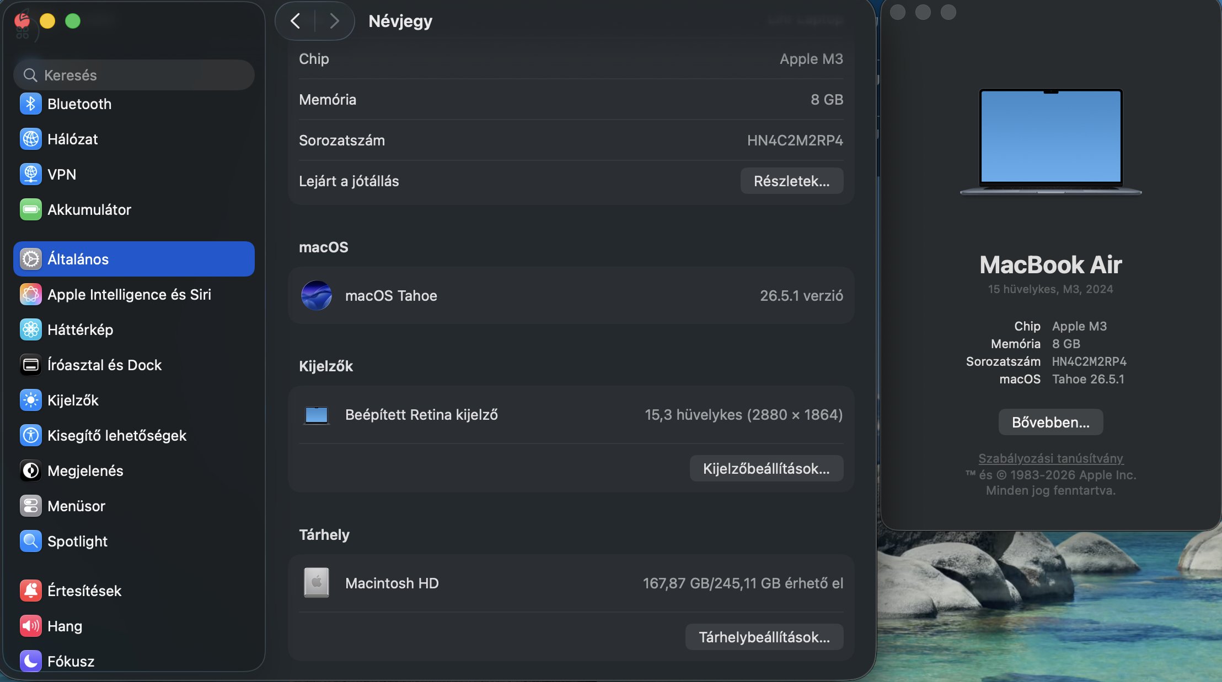Click the macOS Tahoe version row
Screen dimensions: 1222x682
click(x=571, y=295)
